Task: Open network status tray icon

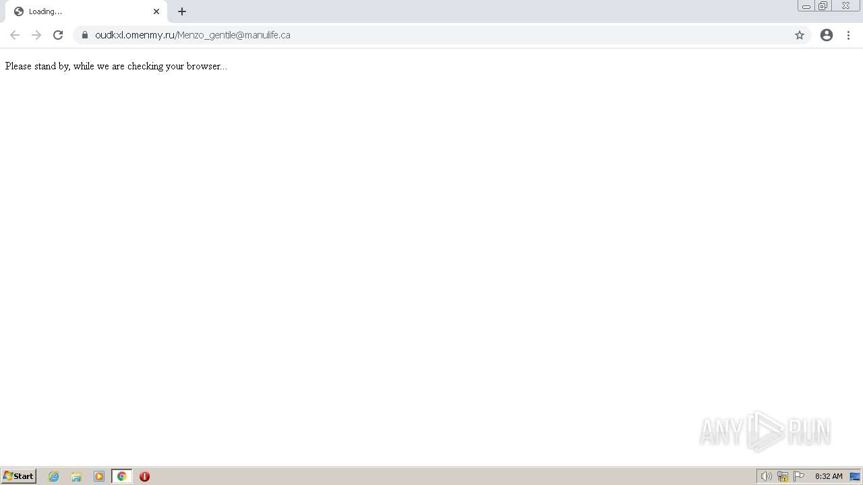Action: coord(783,476)
